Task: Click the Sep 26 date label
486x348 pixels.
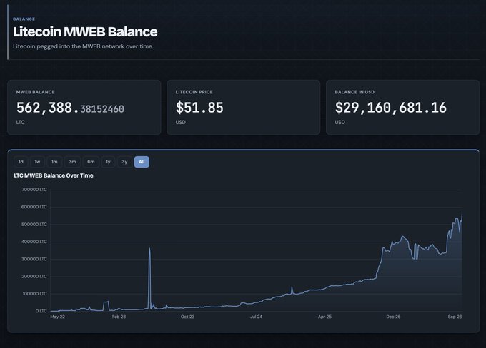Action: pos(455,317)
